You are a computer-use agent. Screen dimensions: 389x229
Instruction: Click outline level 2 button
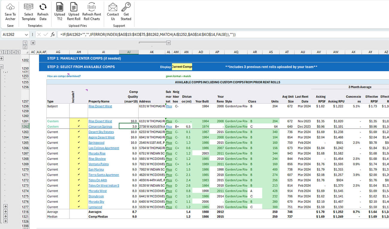5,52
